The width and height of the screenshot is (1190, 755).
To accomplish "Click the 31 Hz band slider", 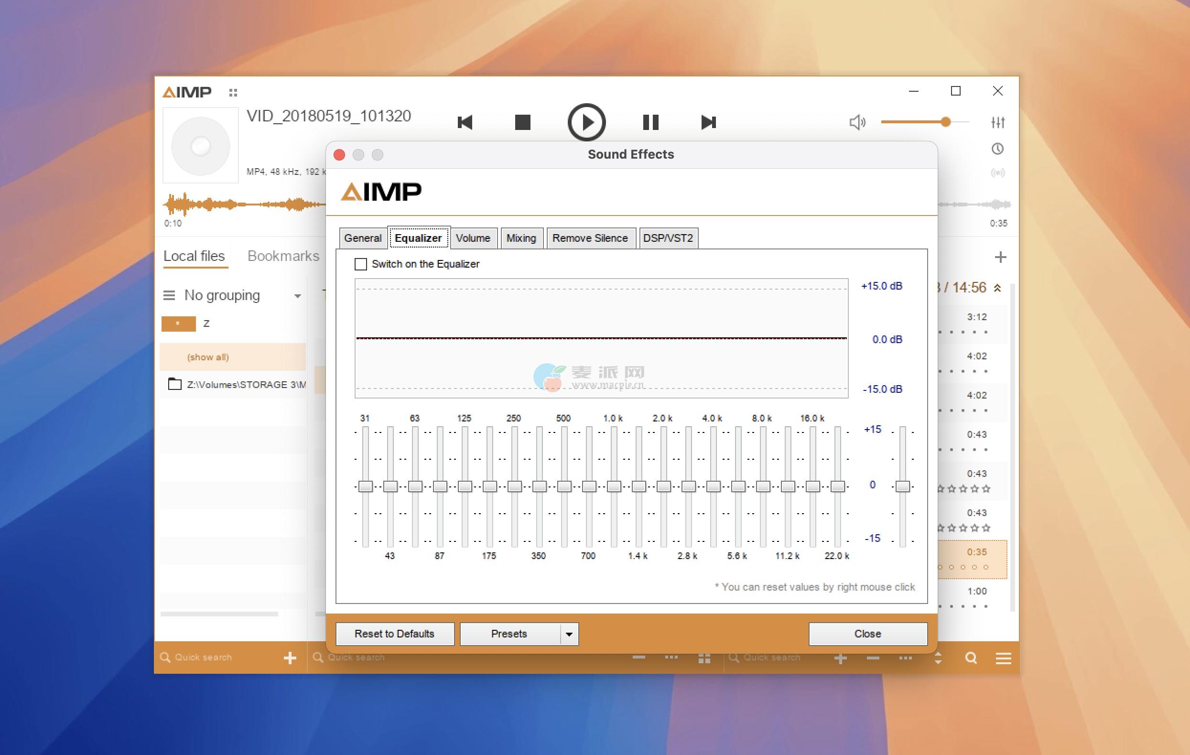I will point(365,486).
